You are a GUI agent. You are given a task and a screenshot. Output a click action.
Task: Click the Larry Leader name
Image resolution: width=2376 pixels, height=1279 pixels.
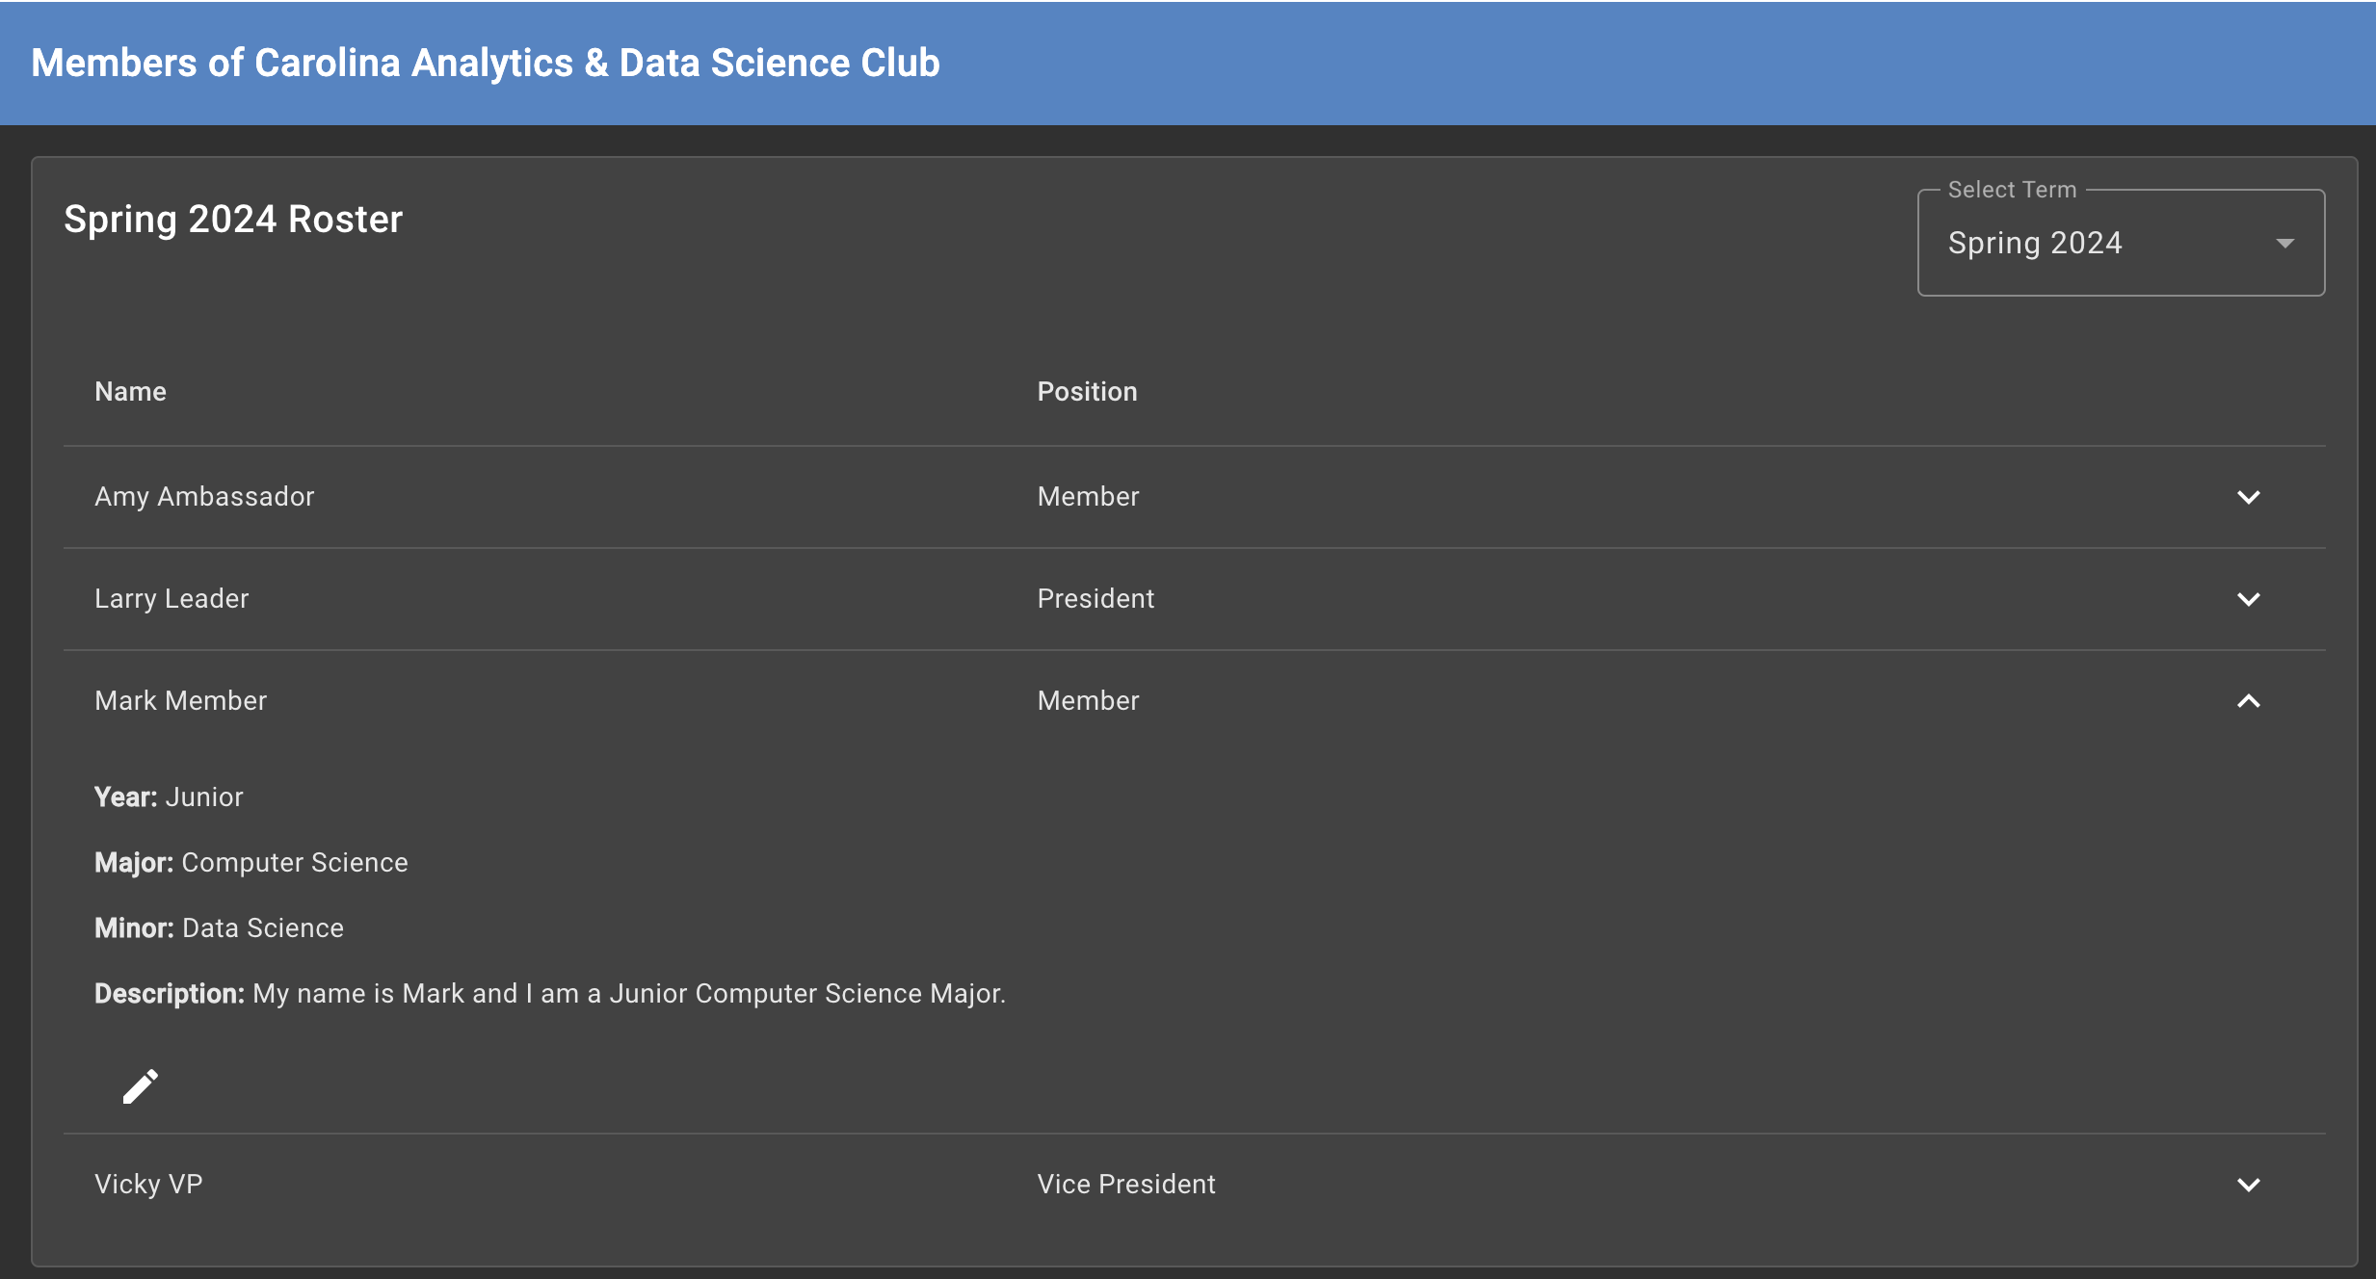pyautogui.click(x=172, y=599)
